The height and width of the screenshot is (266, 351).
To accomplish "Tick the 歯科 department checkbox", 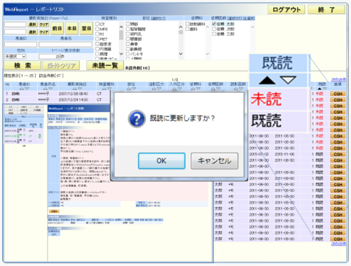I will pyautogui.click(x=188, y=29).
